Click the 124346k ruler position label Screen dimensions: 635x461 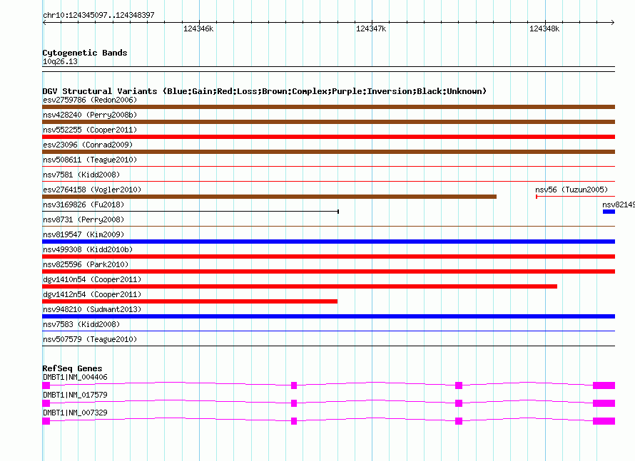[x=198, y=29]
